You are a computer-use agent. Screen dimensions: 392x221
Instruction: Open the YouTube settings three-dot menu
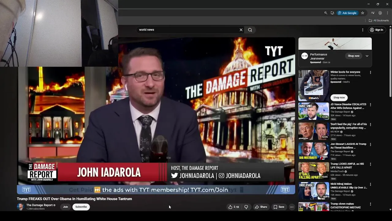363,30
